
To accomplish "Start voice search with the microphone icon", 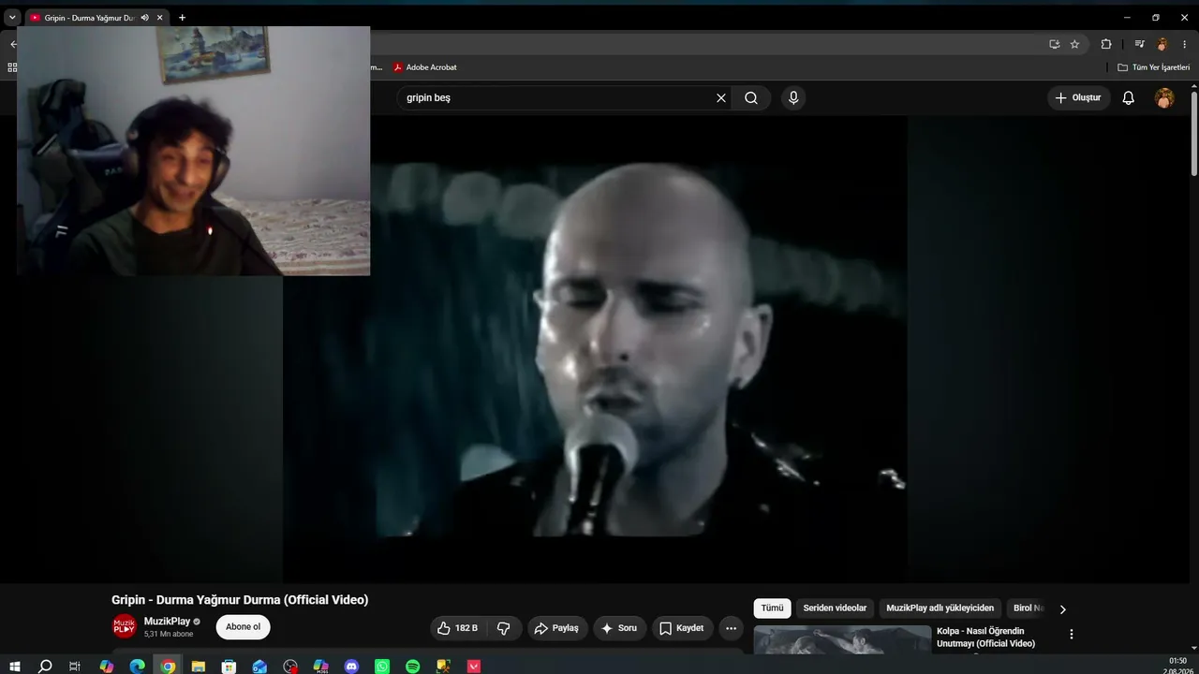I will (x=793, y=97).
